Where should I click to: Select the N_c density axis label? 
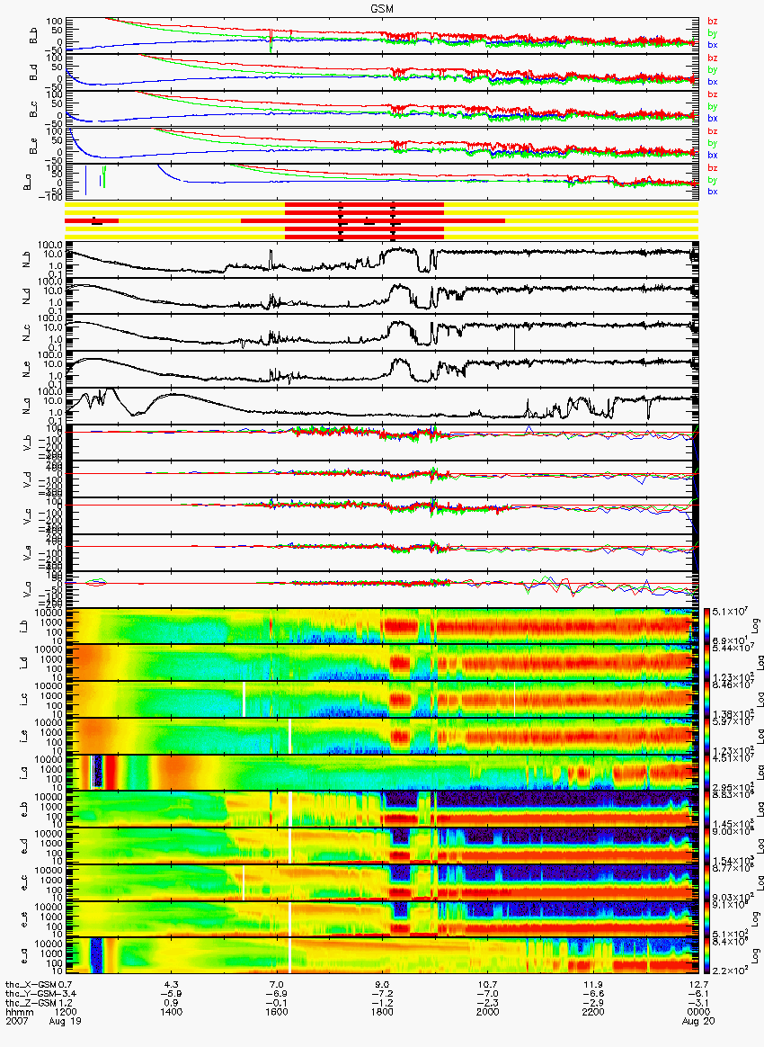(28, 333)
